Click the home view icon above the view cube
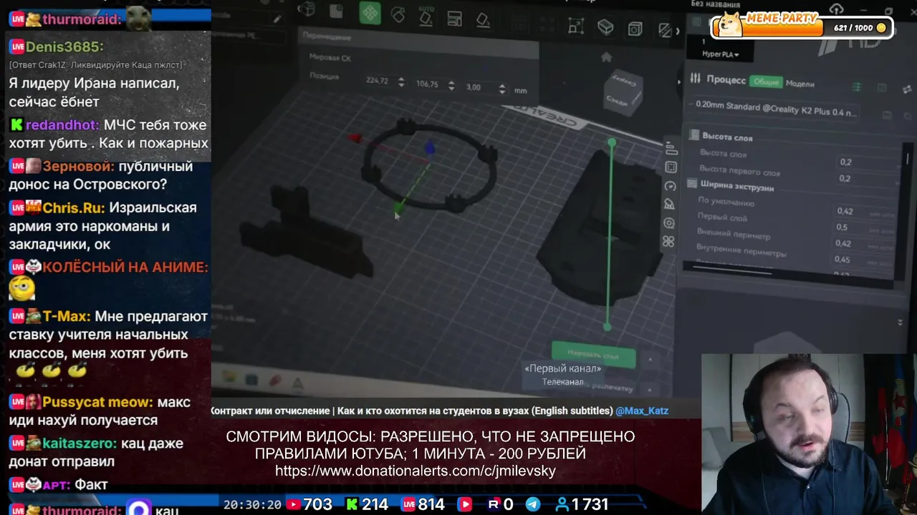Image resolution: width=917 pixels, height=515 pixels. 606,57
